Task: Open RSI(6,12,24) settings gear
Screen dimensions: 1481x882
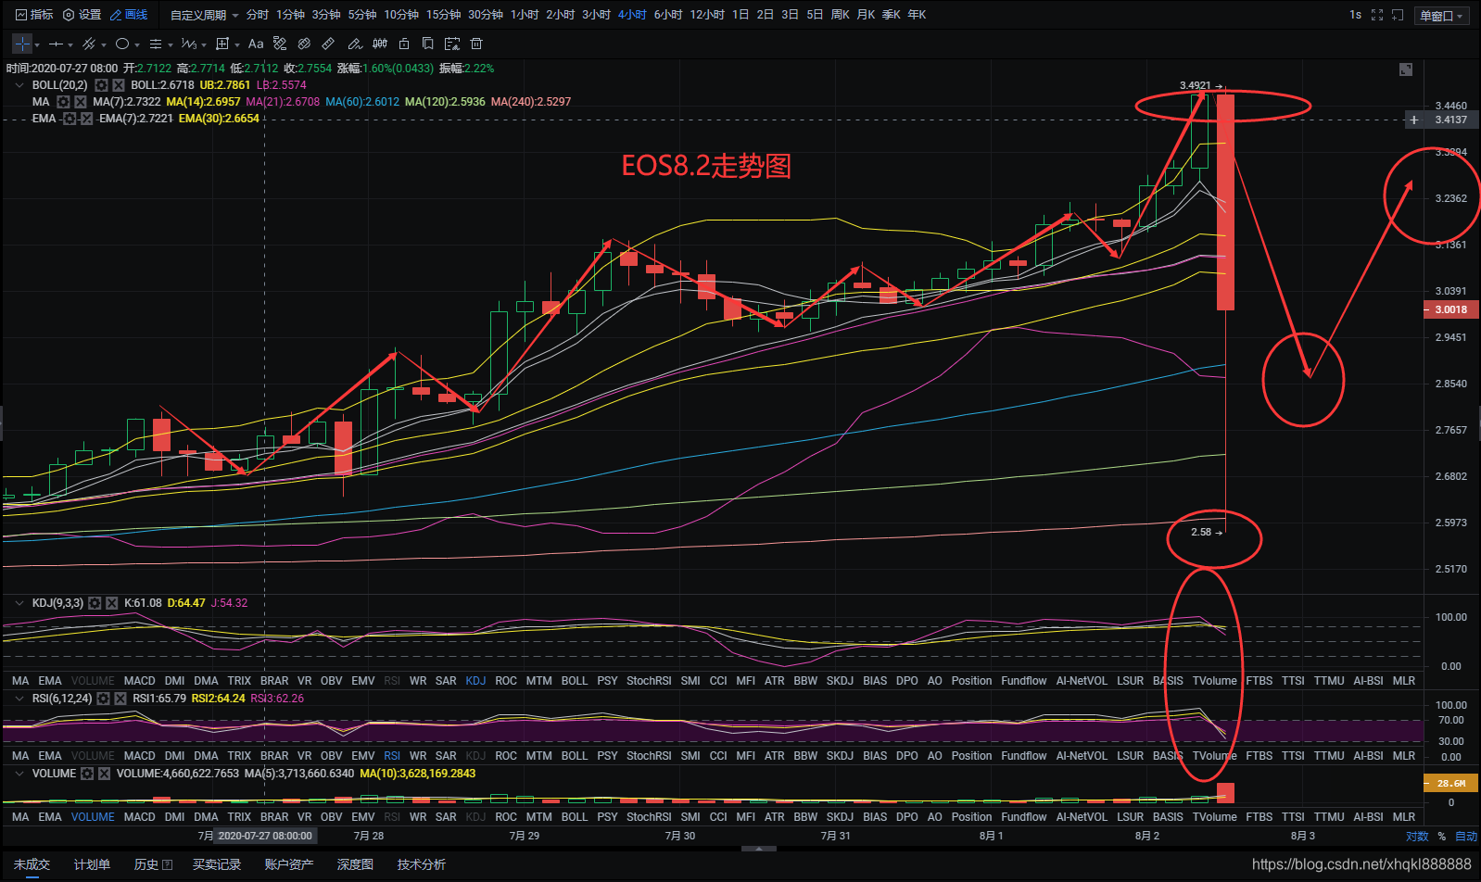Action: point(104,699)
